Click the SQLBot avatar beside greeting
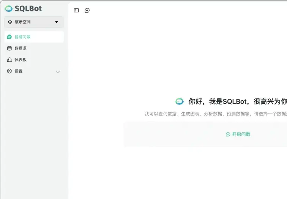Viewport: 287px width, 199px height. 179,101
